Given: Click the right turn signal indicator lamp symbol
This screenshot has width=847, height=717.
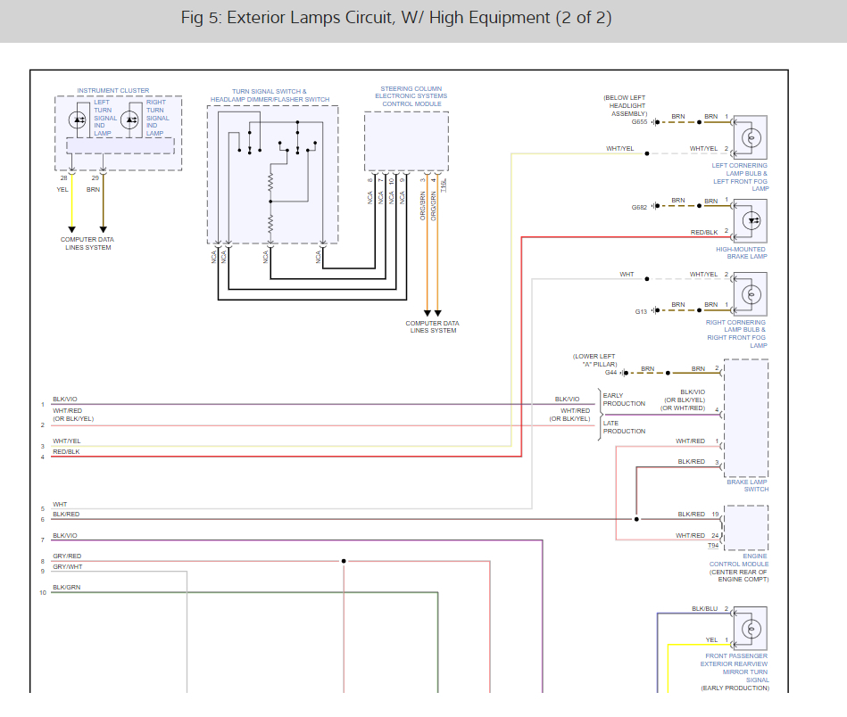Looking at the screenshot, I should 130,119.
